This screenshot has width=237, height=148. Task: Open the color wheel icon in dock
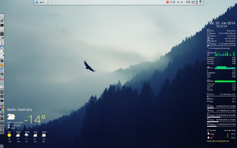coord(2,109)
